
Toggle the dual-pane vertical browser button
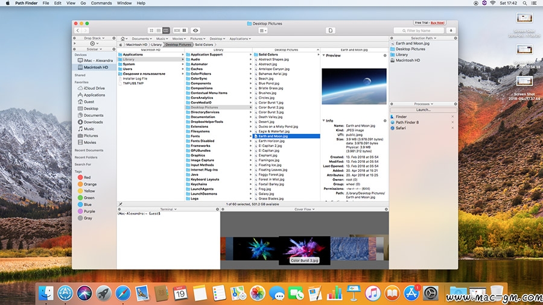[185, 31]
